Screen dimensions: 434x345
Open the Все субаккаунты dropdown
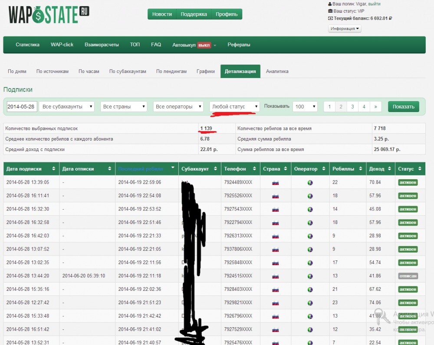[x=67, y=106]
